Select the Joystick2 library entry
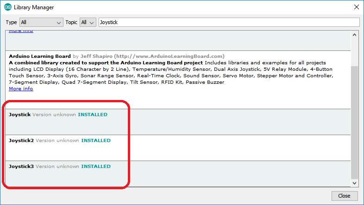The image size is (364, 205). click(178, 148)
